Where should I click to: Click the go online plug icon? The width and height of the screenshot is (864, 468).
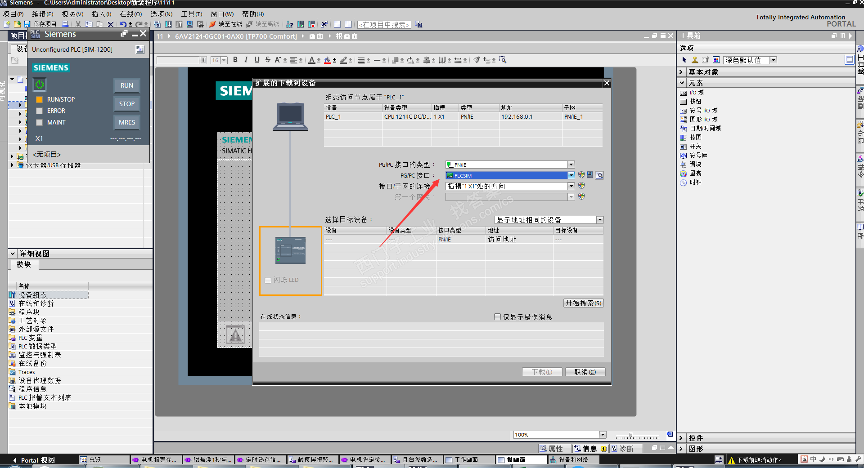coord(212,24)
